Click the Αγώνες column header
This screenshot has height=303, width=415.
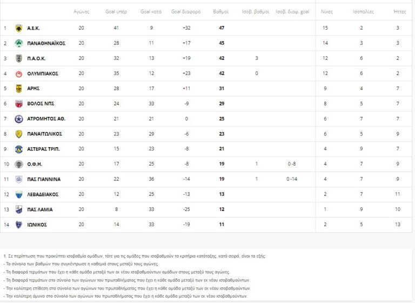click(x=82, y=11)
